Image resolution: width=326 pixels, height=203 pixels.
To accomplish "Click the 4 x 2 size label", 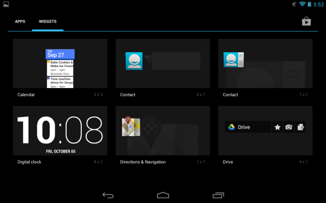I will tap(98, 161).
